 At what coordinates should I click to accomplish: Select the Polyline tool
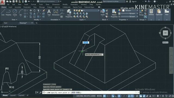8,13
